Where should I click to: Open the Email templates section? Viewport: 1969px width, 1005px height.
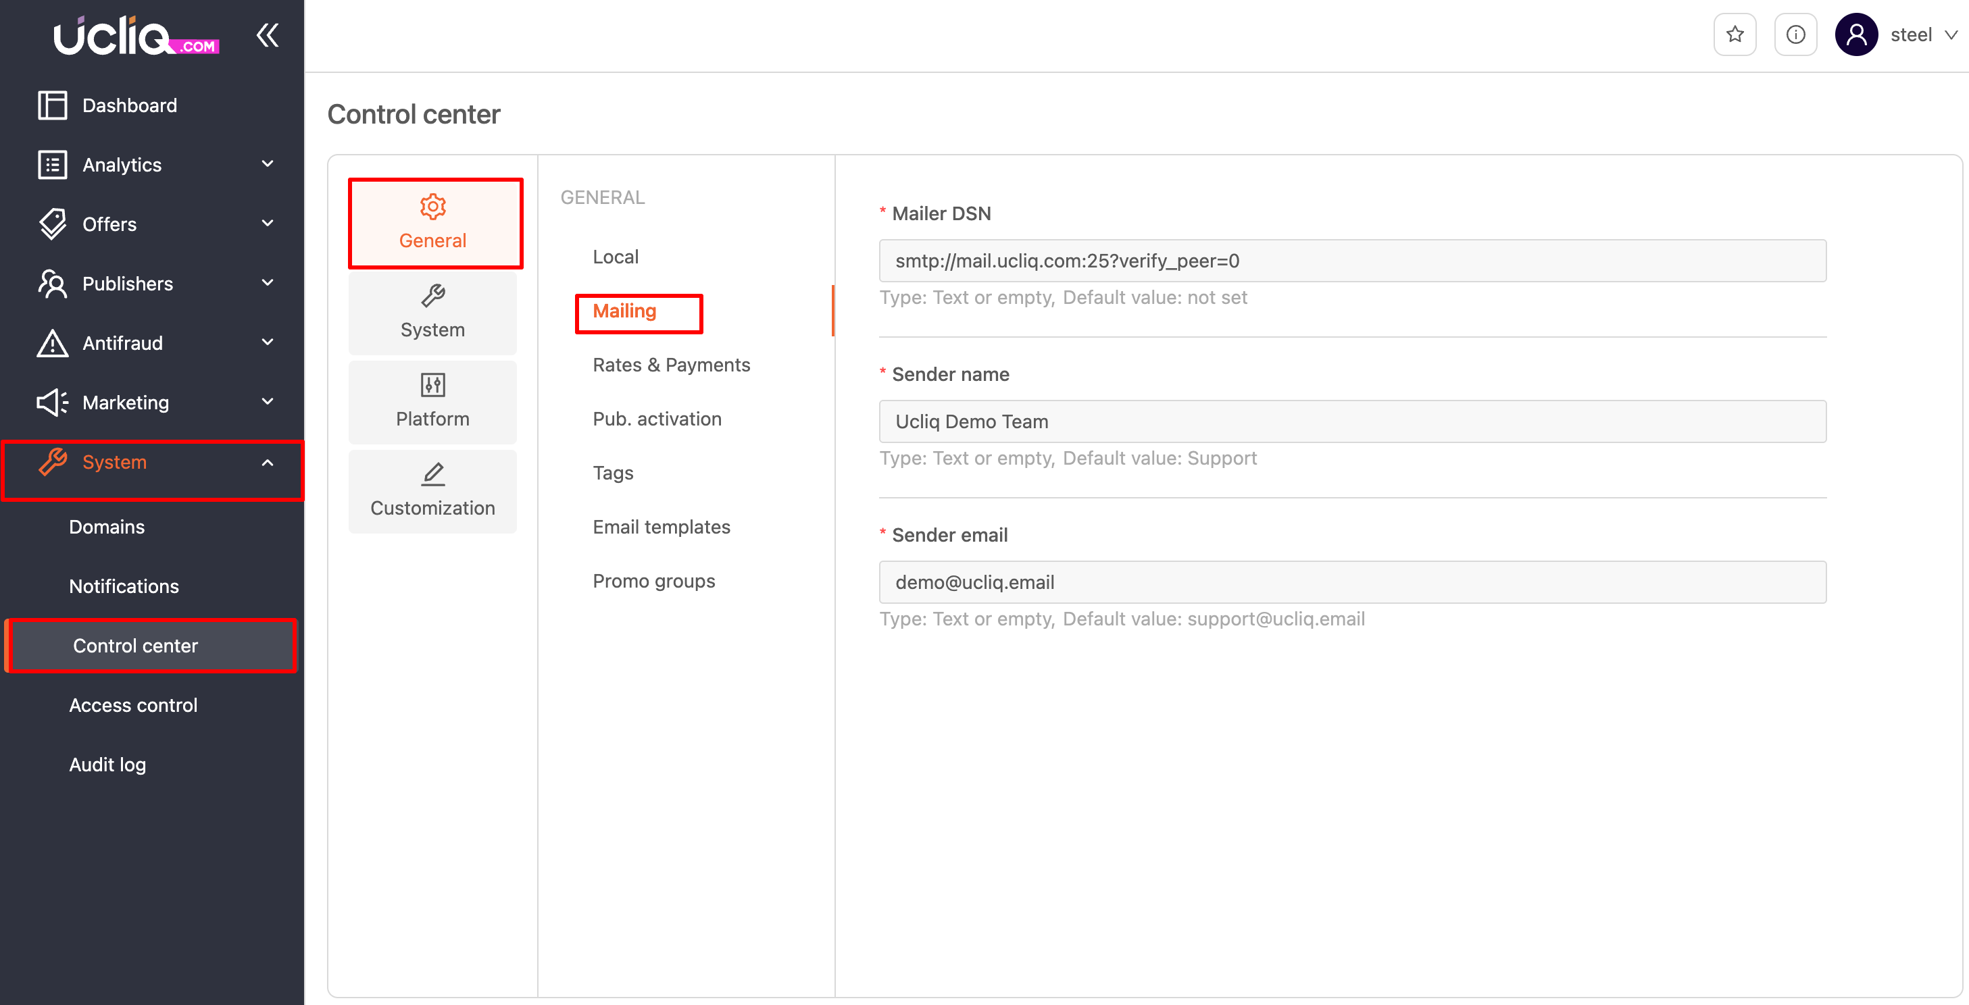point(660,527)
